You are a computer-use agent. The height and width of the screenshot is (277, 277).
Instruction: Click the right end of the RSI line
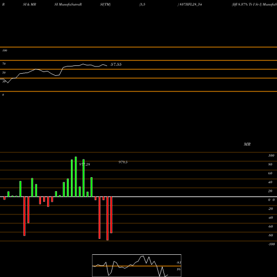pos(107,65)
